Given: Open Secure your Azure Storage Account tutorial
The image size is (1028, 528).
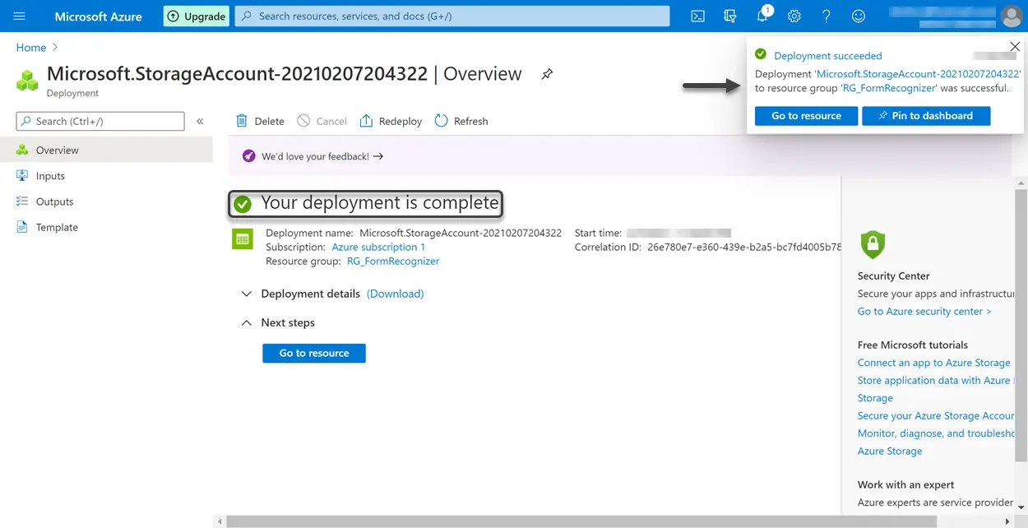Looking at the screenshot, I should 936,416.
